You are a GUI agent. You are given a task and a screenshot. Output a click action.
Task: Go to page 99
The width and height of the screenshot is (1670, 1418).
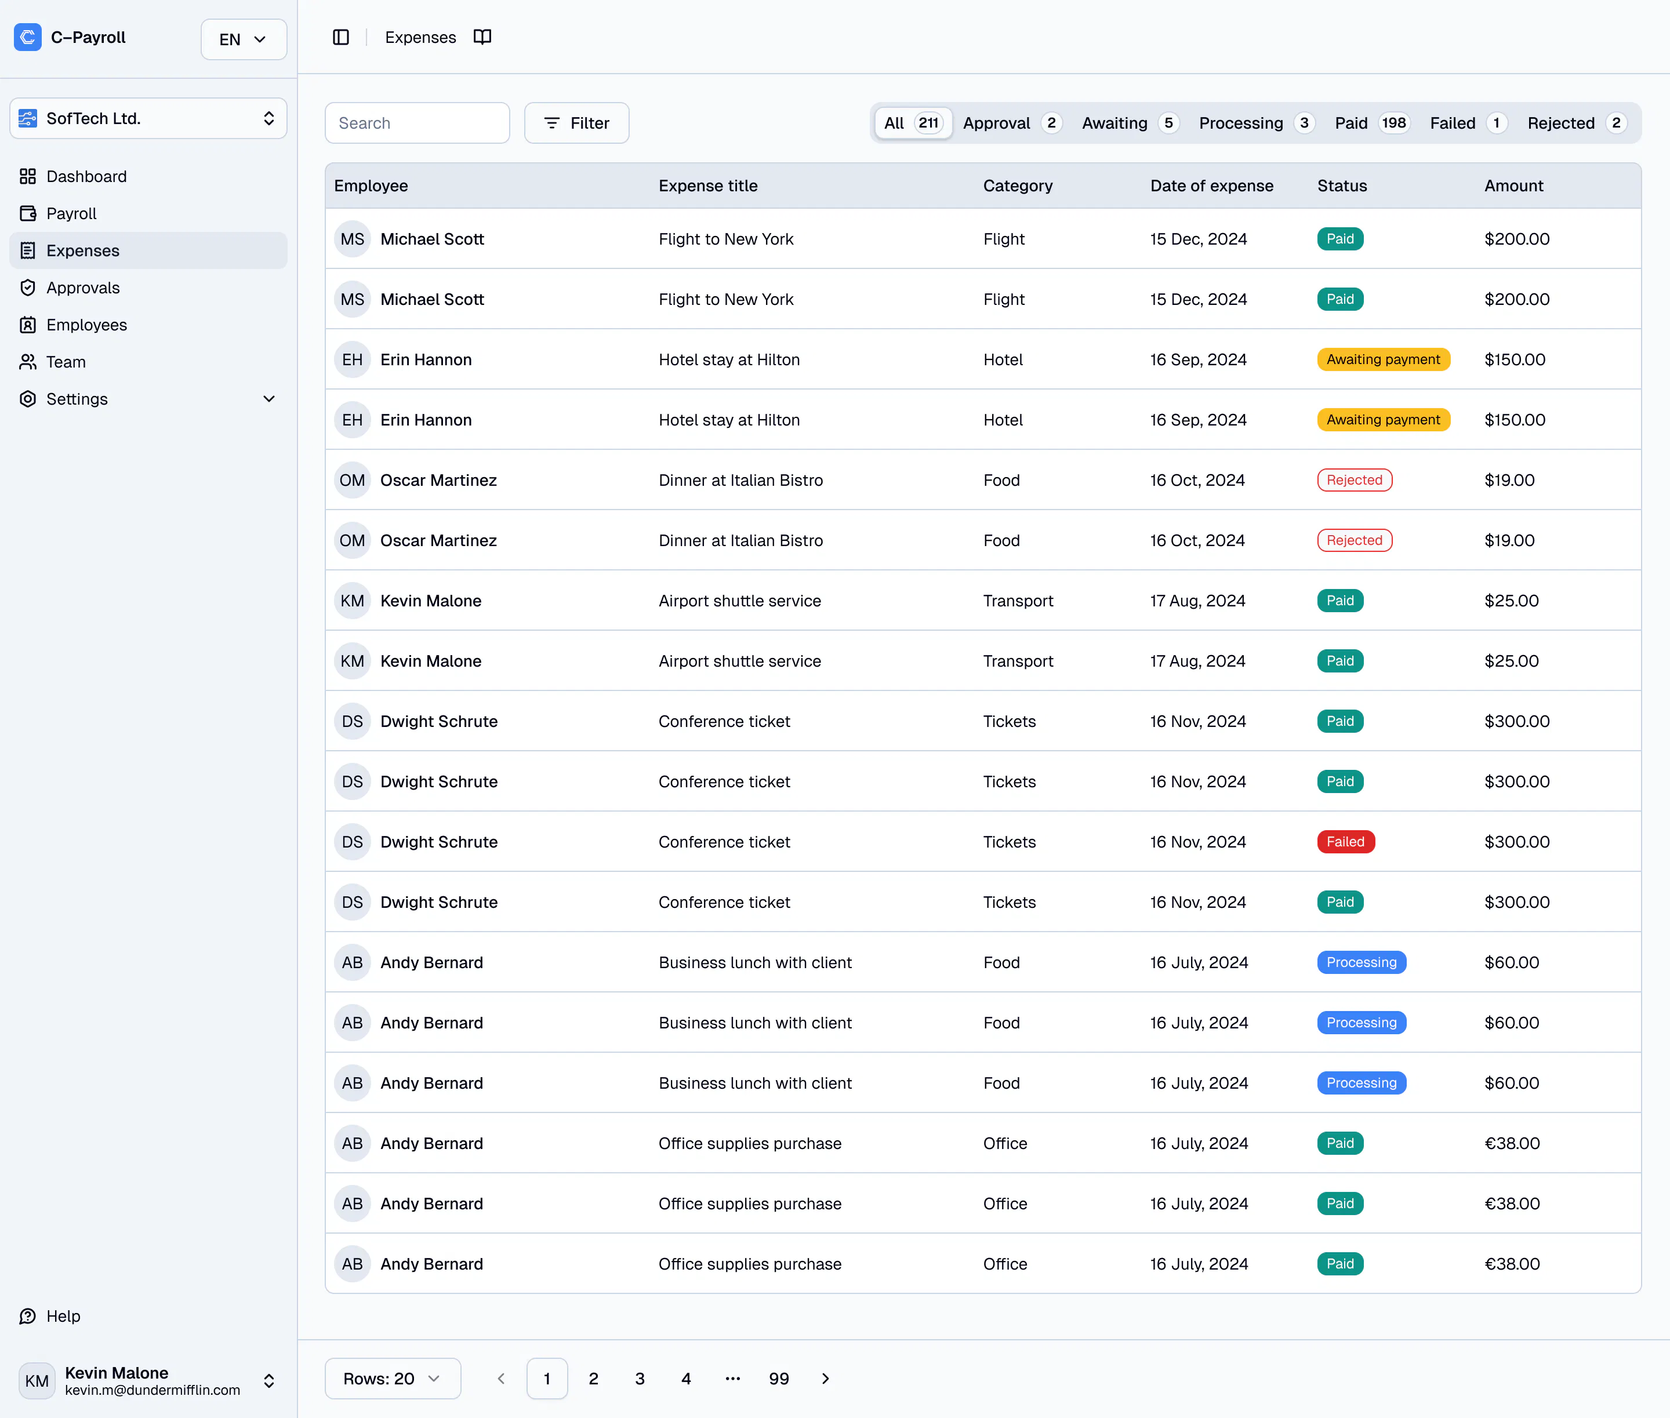click(778, 1378)
